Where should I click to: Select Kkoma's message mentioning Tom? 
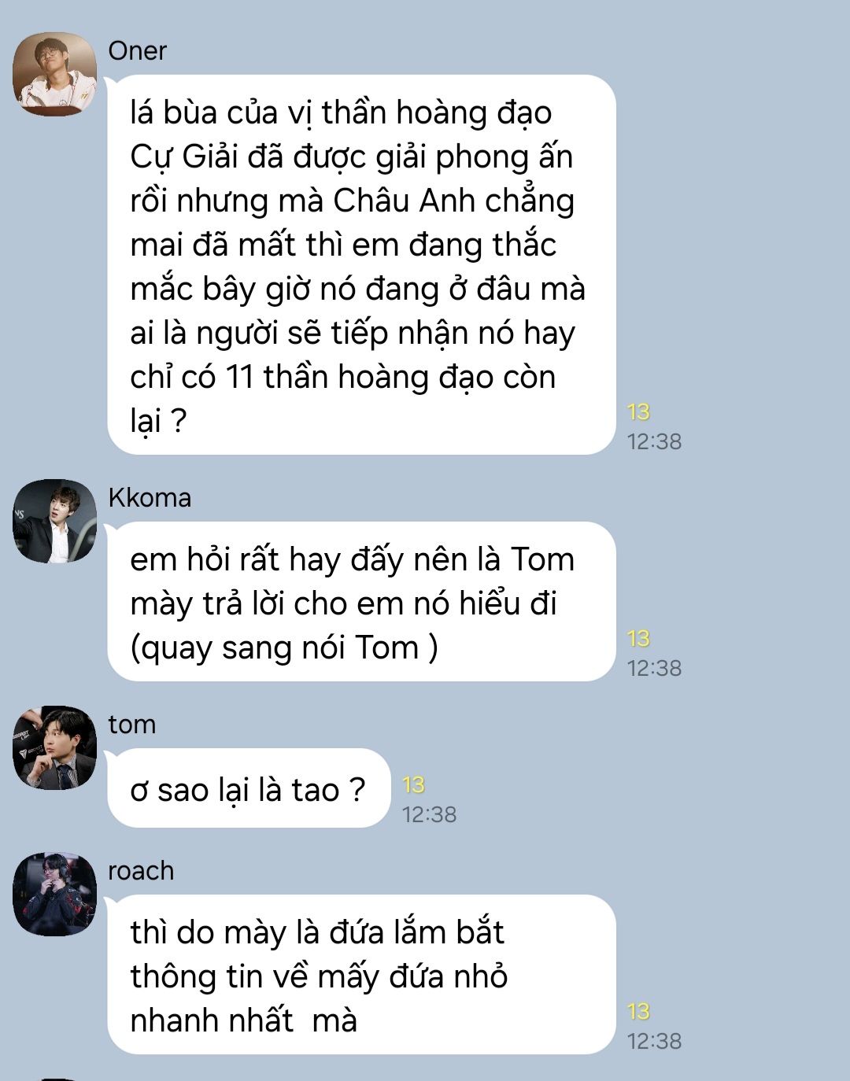(361, 602)
